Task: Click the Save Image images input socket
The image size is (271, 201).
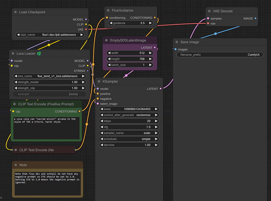Action: [x=176, y=49]
